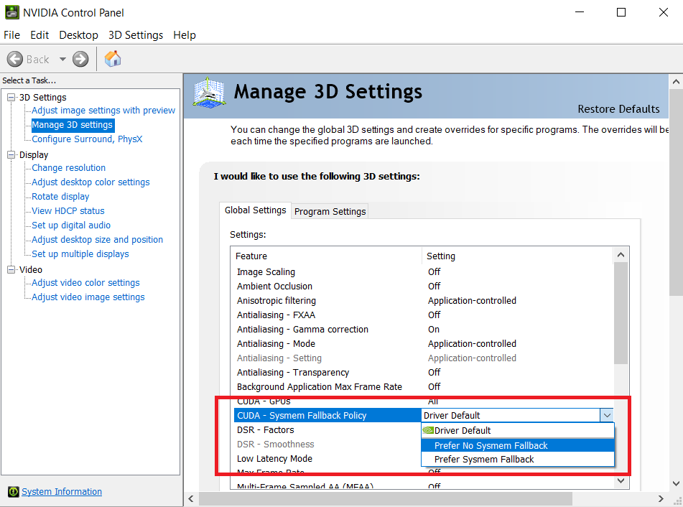Collapse the Display tree node
This screenshot has height=507, width=683.
(x=11, y=155)
